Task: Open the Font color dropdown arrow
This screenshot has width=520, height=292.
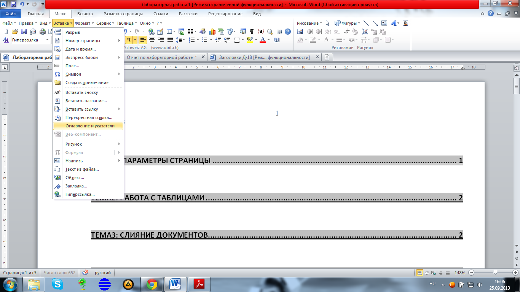Action: click(269, 40)
